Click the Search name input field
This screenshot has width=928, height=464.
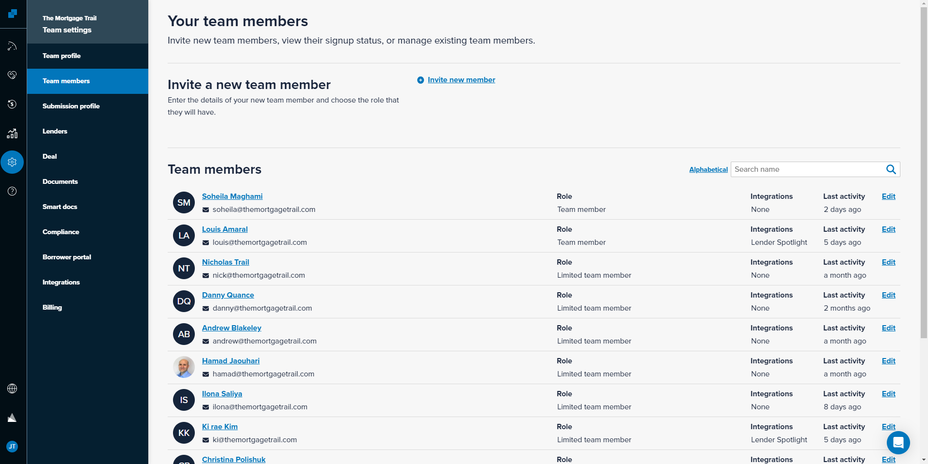point(807,169)
